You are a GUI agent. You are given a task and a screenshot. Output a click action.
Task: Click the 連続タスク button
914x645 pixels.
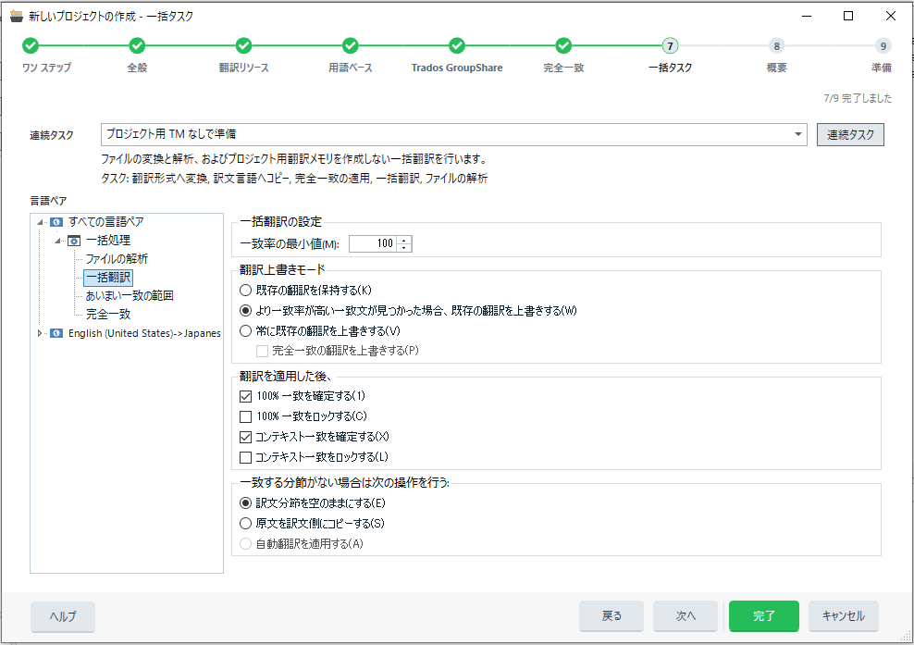[850, 135]
